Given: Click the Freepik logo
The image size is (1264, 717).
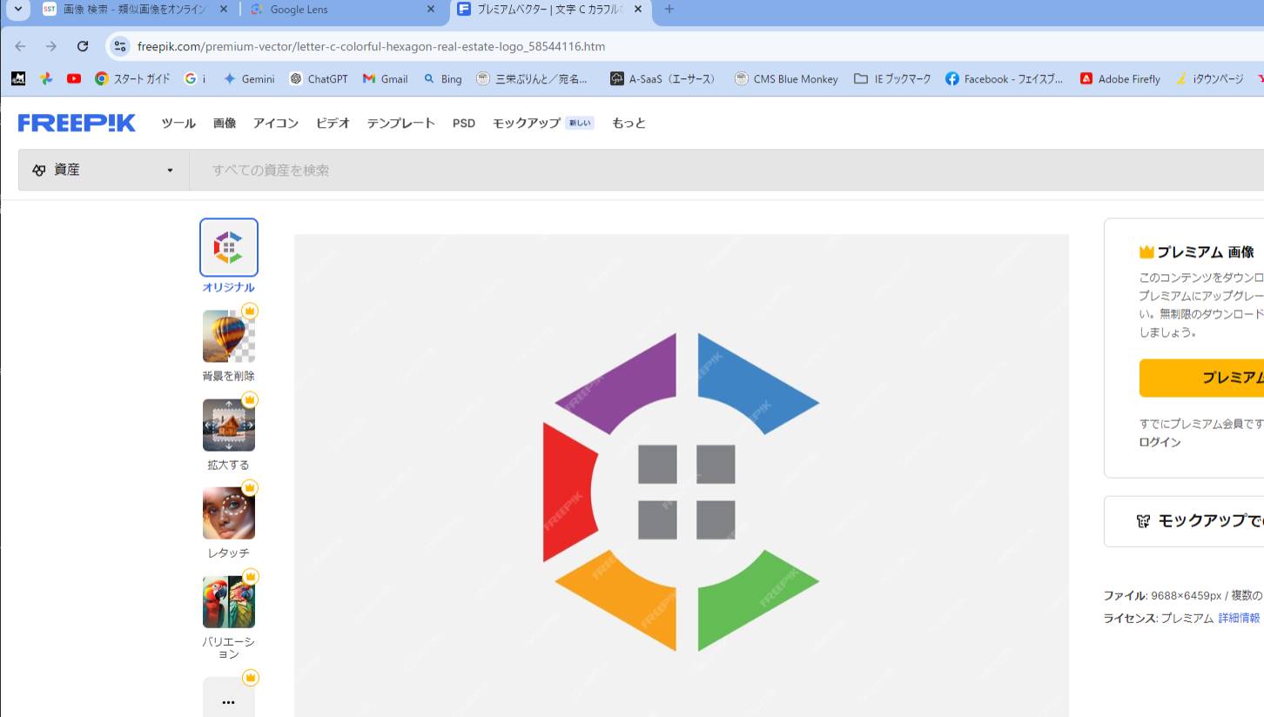Looking at the screenshot, I should coord(77,123).
